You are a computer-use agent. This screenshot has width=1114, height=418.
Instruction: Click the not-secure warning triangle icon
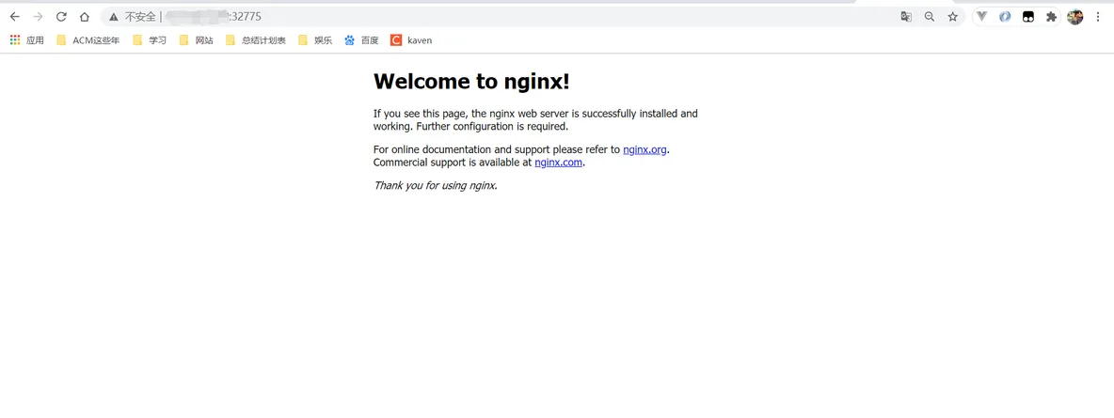[x=114, y=17]
